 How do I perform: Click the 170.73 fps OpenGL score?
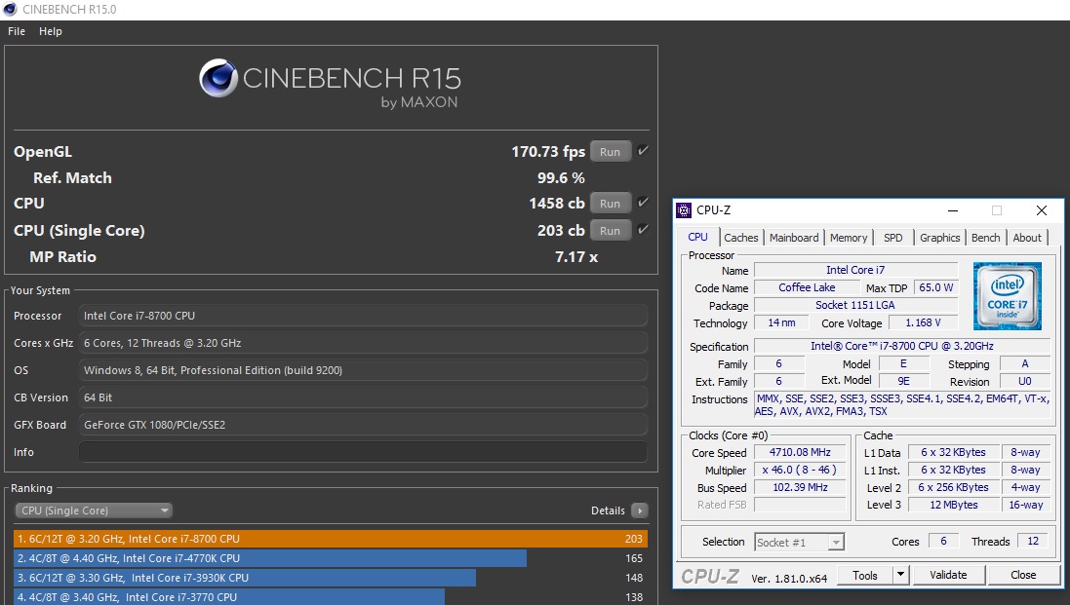[548, 151]
